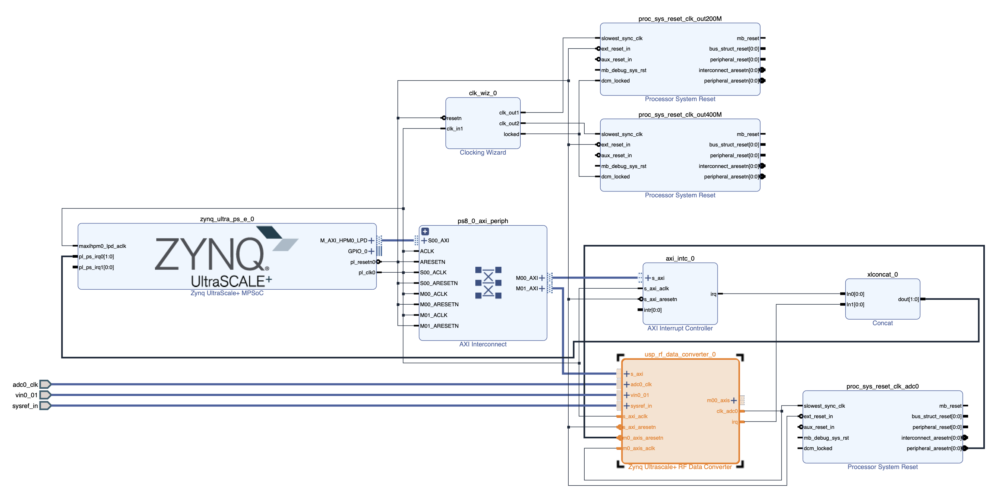This screenshot has height=501, width=998.
Task: Select the sysref_in external port symbol
Action: pyautogui.click(x=45, y=406)
